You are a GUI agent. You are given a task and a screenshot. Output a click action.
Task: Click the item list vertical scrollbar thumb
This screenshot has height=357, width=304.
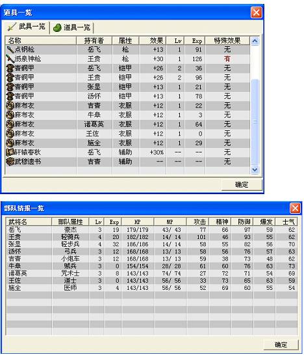(x=255, y=122)
